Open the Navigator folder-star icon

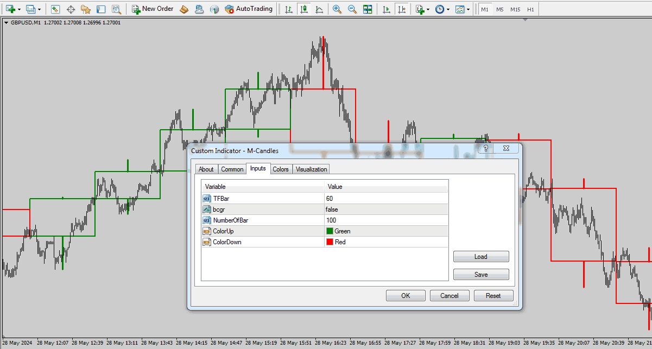click(x=85, y=9)
